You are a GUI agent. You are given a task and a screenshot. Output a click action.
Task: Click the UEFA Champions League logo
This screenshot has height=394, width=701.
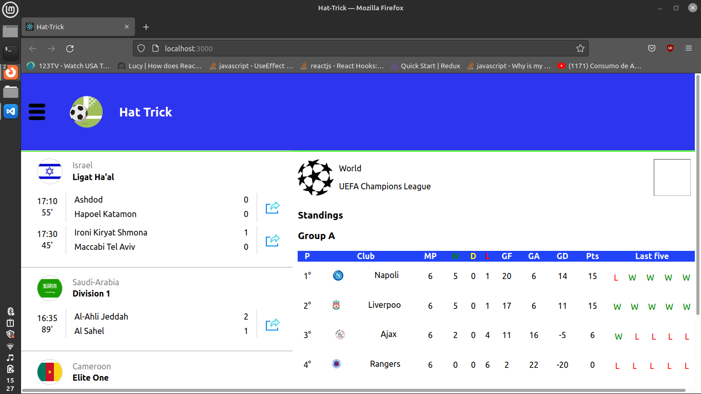coord(315,178)
